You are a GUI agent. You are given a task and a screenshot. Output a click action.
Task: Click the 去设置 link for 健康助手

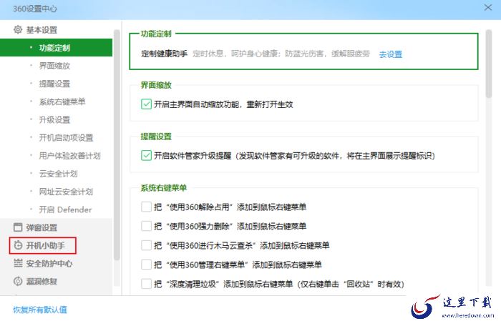pyautogui.click(x=391, y=54)
